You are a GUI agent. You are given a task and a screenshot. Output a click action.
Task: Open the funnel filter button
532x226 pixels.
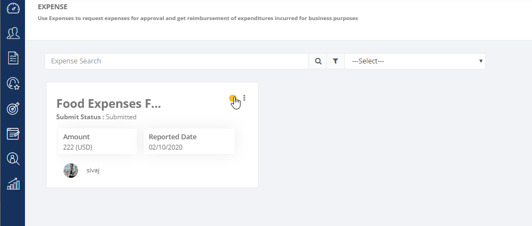[335, 61]
